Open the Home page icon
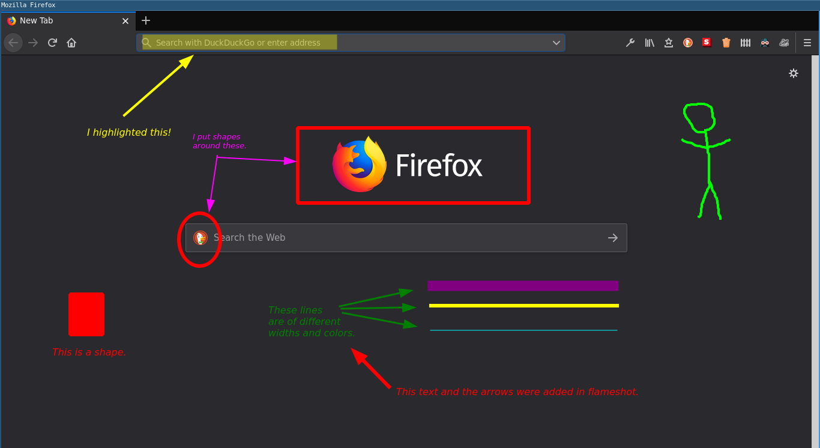820x448 pixels. [x=71, y=43]
